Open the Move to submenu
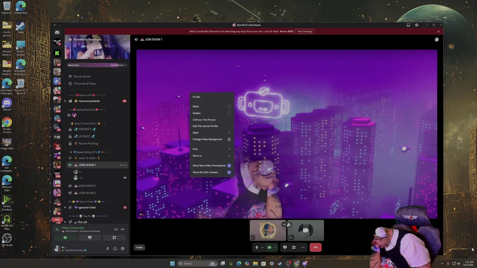The width and height of the screenshot is (477, 268). [211, 156]
